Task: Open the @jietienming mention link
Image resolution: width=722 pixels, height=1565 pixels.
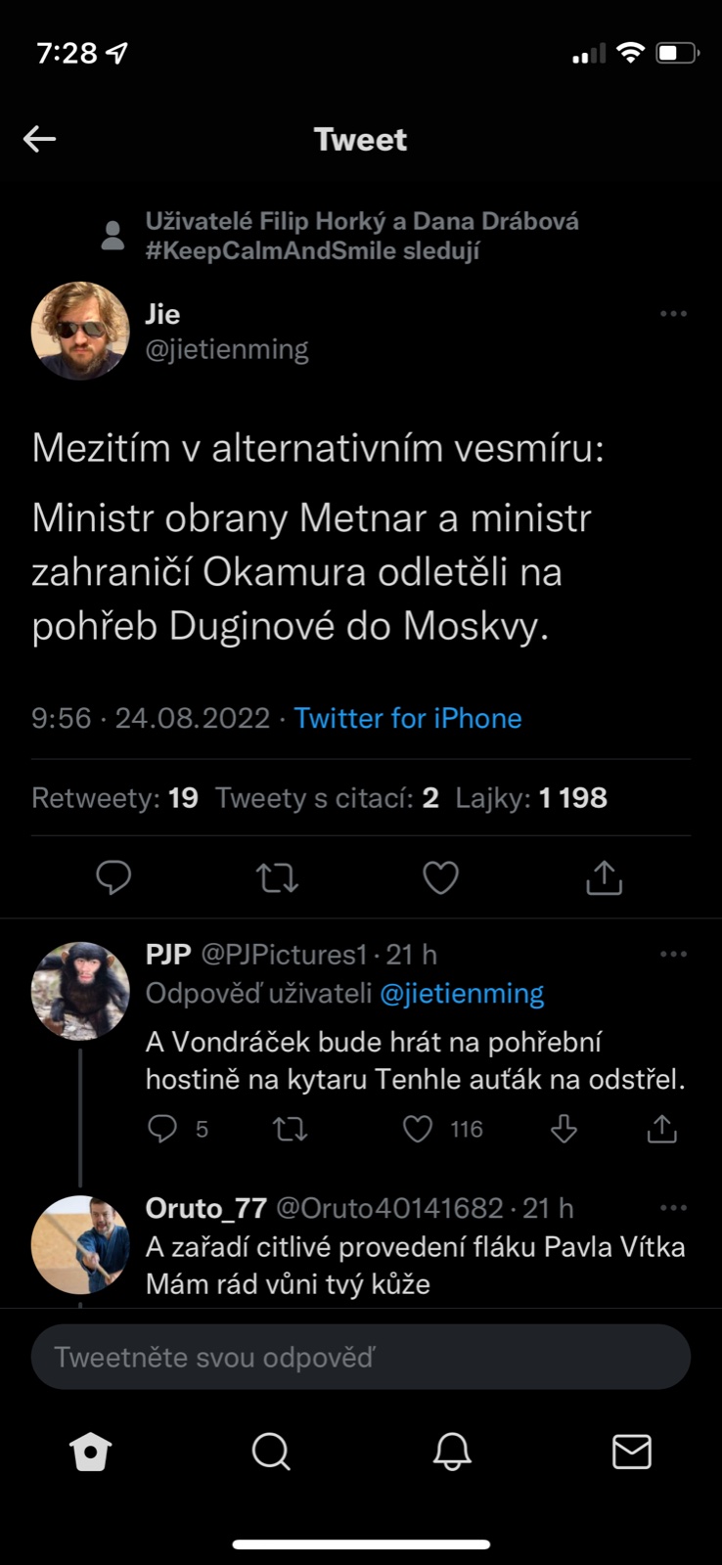Action: 461,994
